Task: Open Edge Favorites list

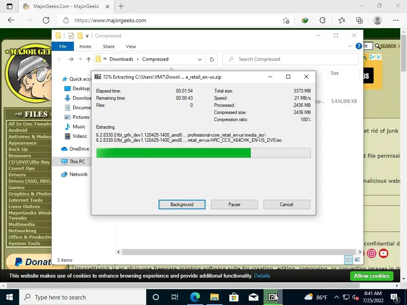Action: pos(341,20)
